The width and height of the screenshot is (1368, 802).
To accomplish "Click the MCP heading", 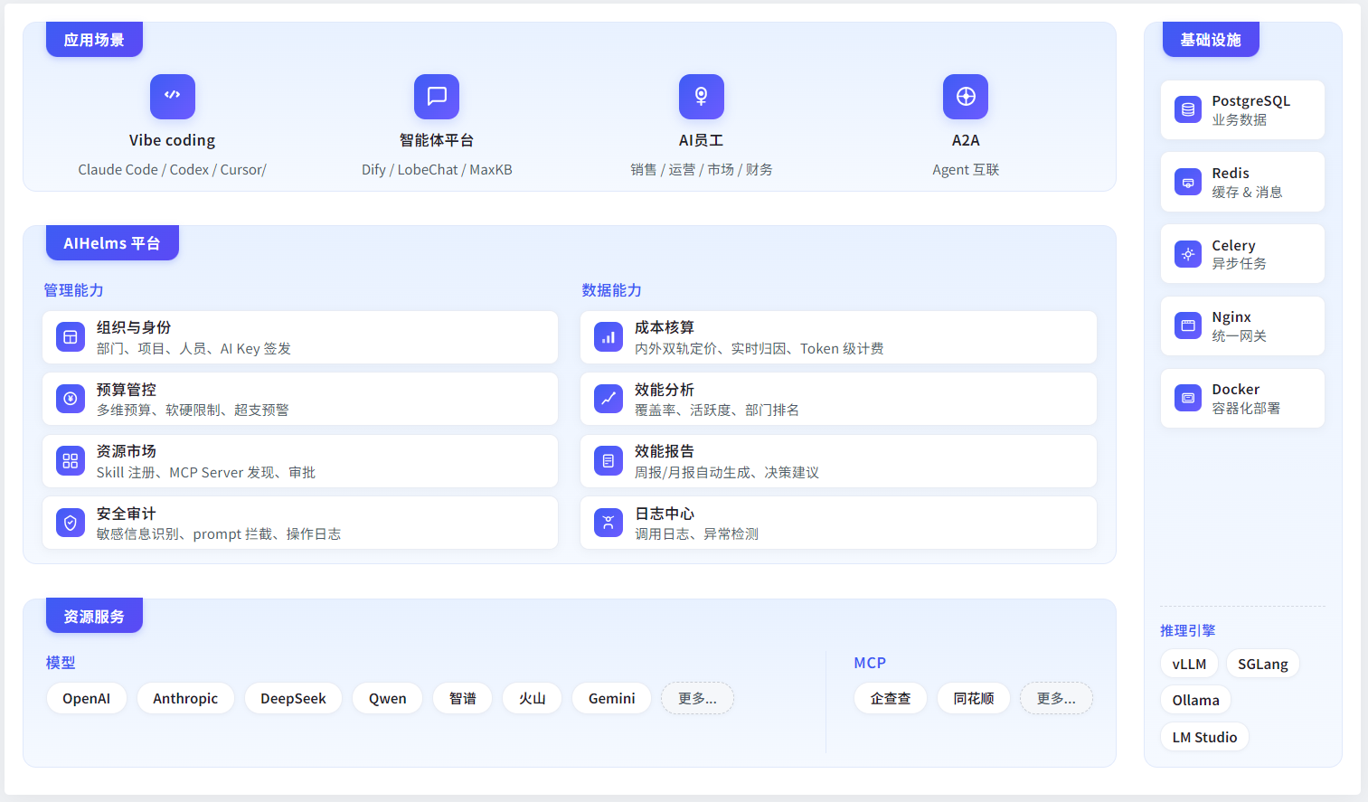I will 870,663.
